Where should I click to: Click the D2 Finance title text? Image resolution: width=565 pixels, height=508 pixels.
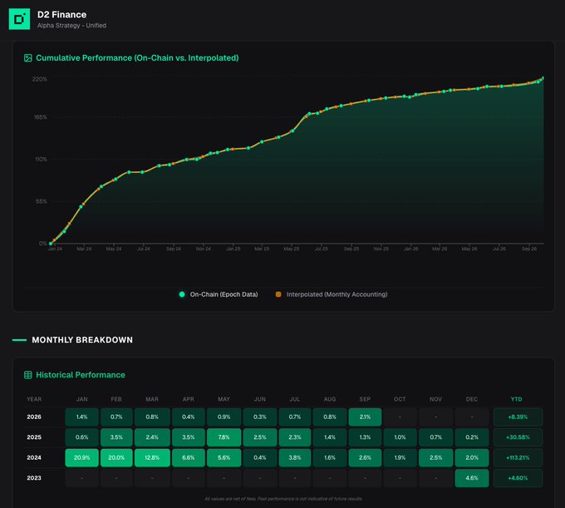(62, 14)
